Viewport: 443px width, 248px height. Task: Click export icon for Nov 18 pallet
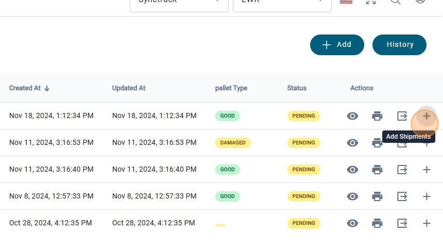[402, 116]
